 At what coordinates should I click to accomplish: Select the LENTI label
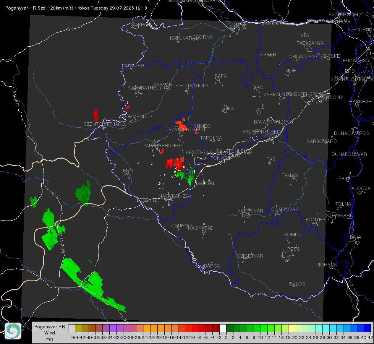[127, 171]
